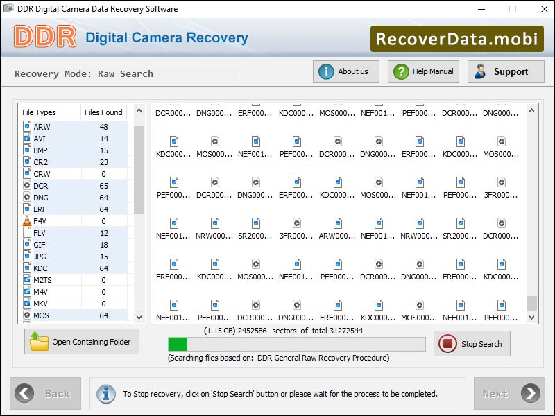
Task: Click the ERF file type icon
Action: pos(27,209)
